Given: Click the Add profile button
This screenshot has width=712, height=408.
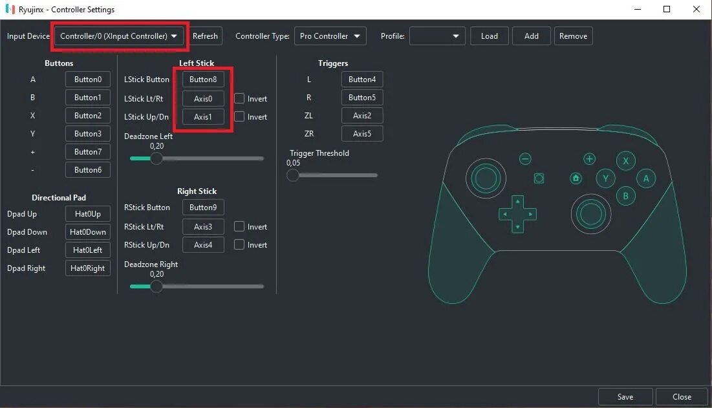Looking at the screenshot, I should [532, 36].
